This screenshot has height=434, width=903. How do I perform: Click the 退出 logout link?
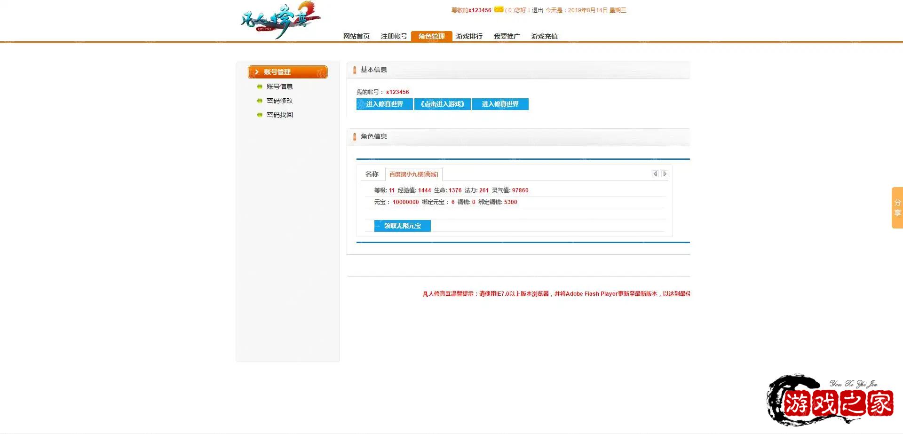coord(536,10)
